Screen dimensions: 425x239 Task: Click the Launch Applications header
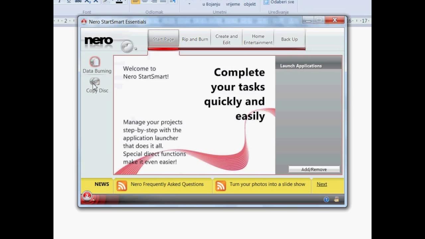click(x=301, y=66)
